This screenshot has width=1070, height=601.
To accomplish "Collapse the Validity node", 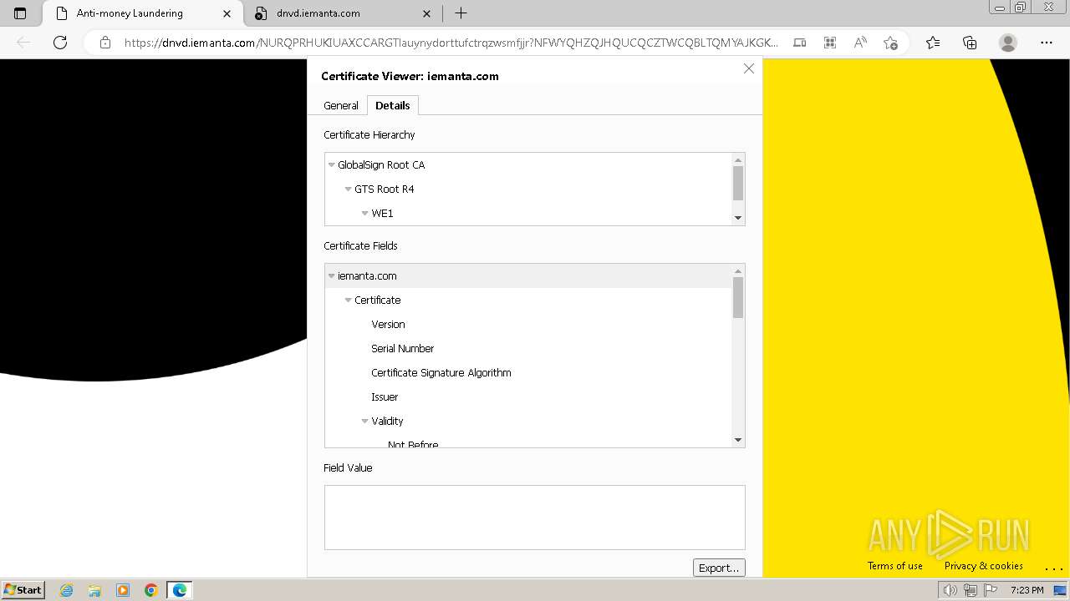I will [x=365, y=422].
